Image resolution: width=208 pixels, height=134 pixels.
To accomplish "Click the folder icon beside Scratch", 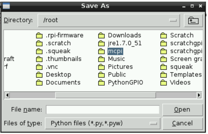I will (164, 36).
